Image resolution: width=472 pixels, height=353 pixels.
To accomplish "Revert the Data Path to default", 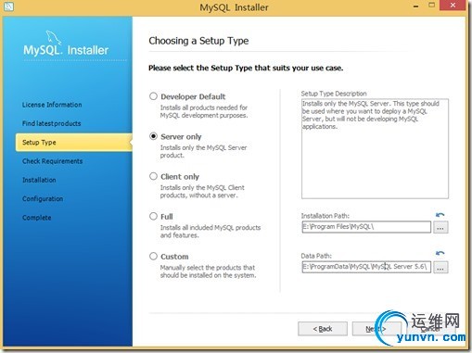I will click(440, 253).
